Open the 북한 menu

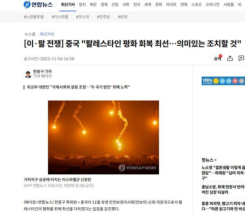pos(93,5)
